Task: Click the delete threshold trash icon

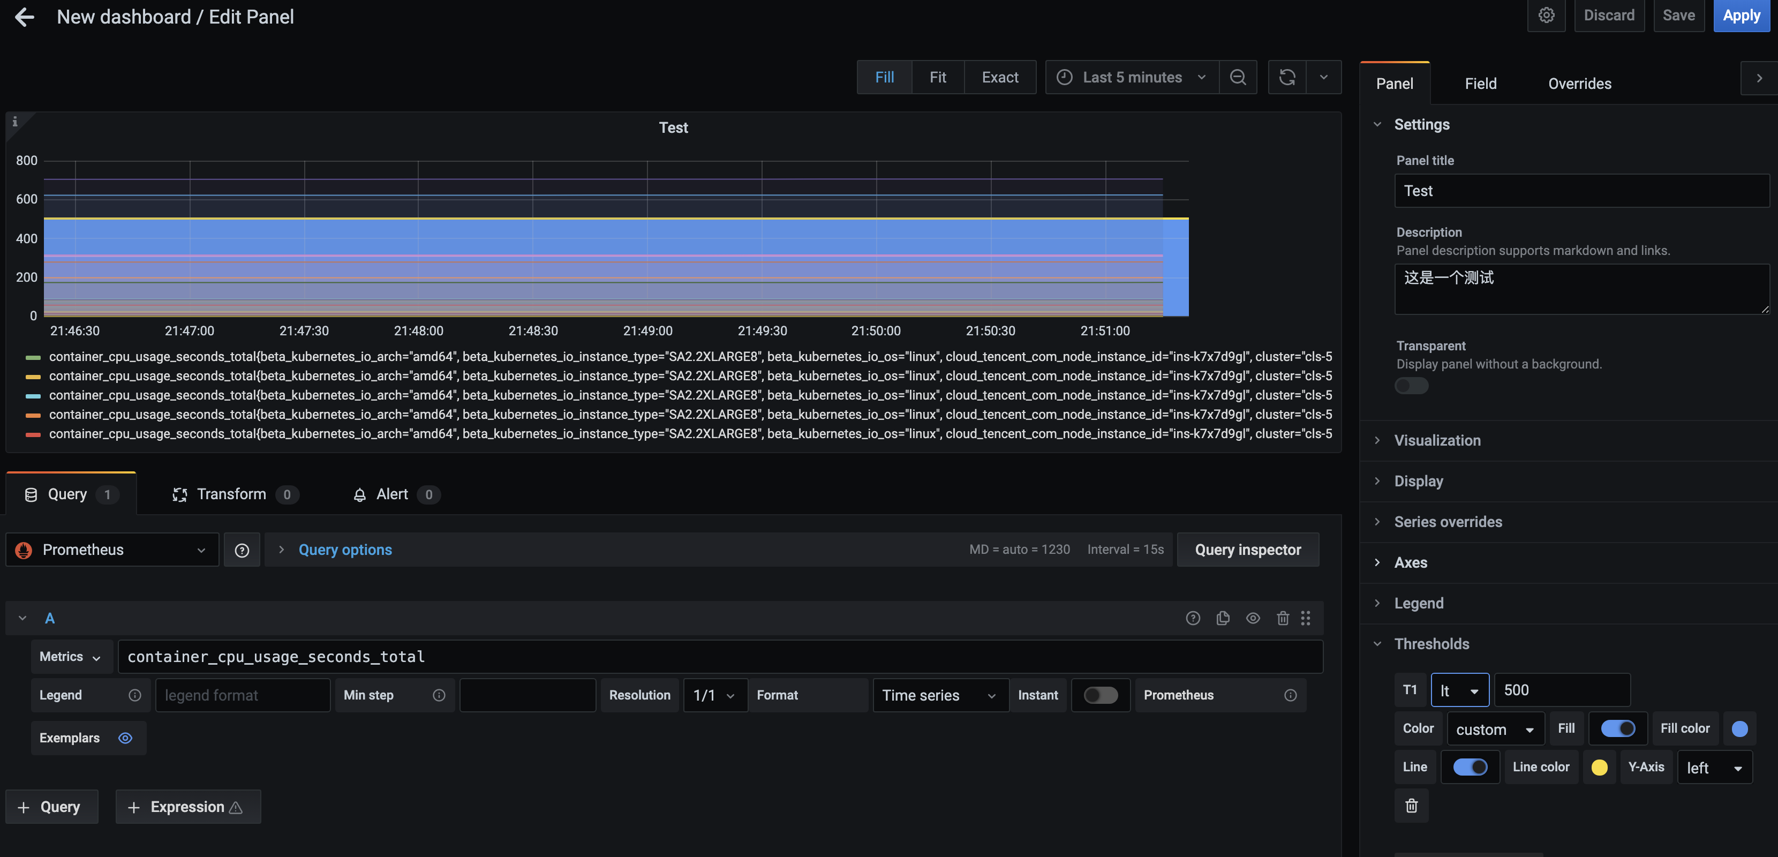Action: pyautogui.click(x=1412, y=805)
